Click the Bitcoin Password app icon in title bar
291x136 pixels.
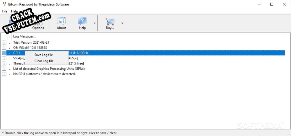tap(5, 4)
